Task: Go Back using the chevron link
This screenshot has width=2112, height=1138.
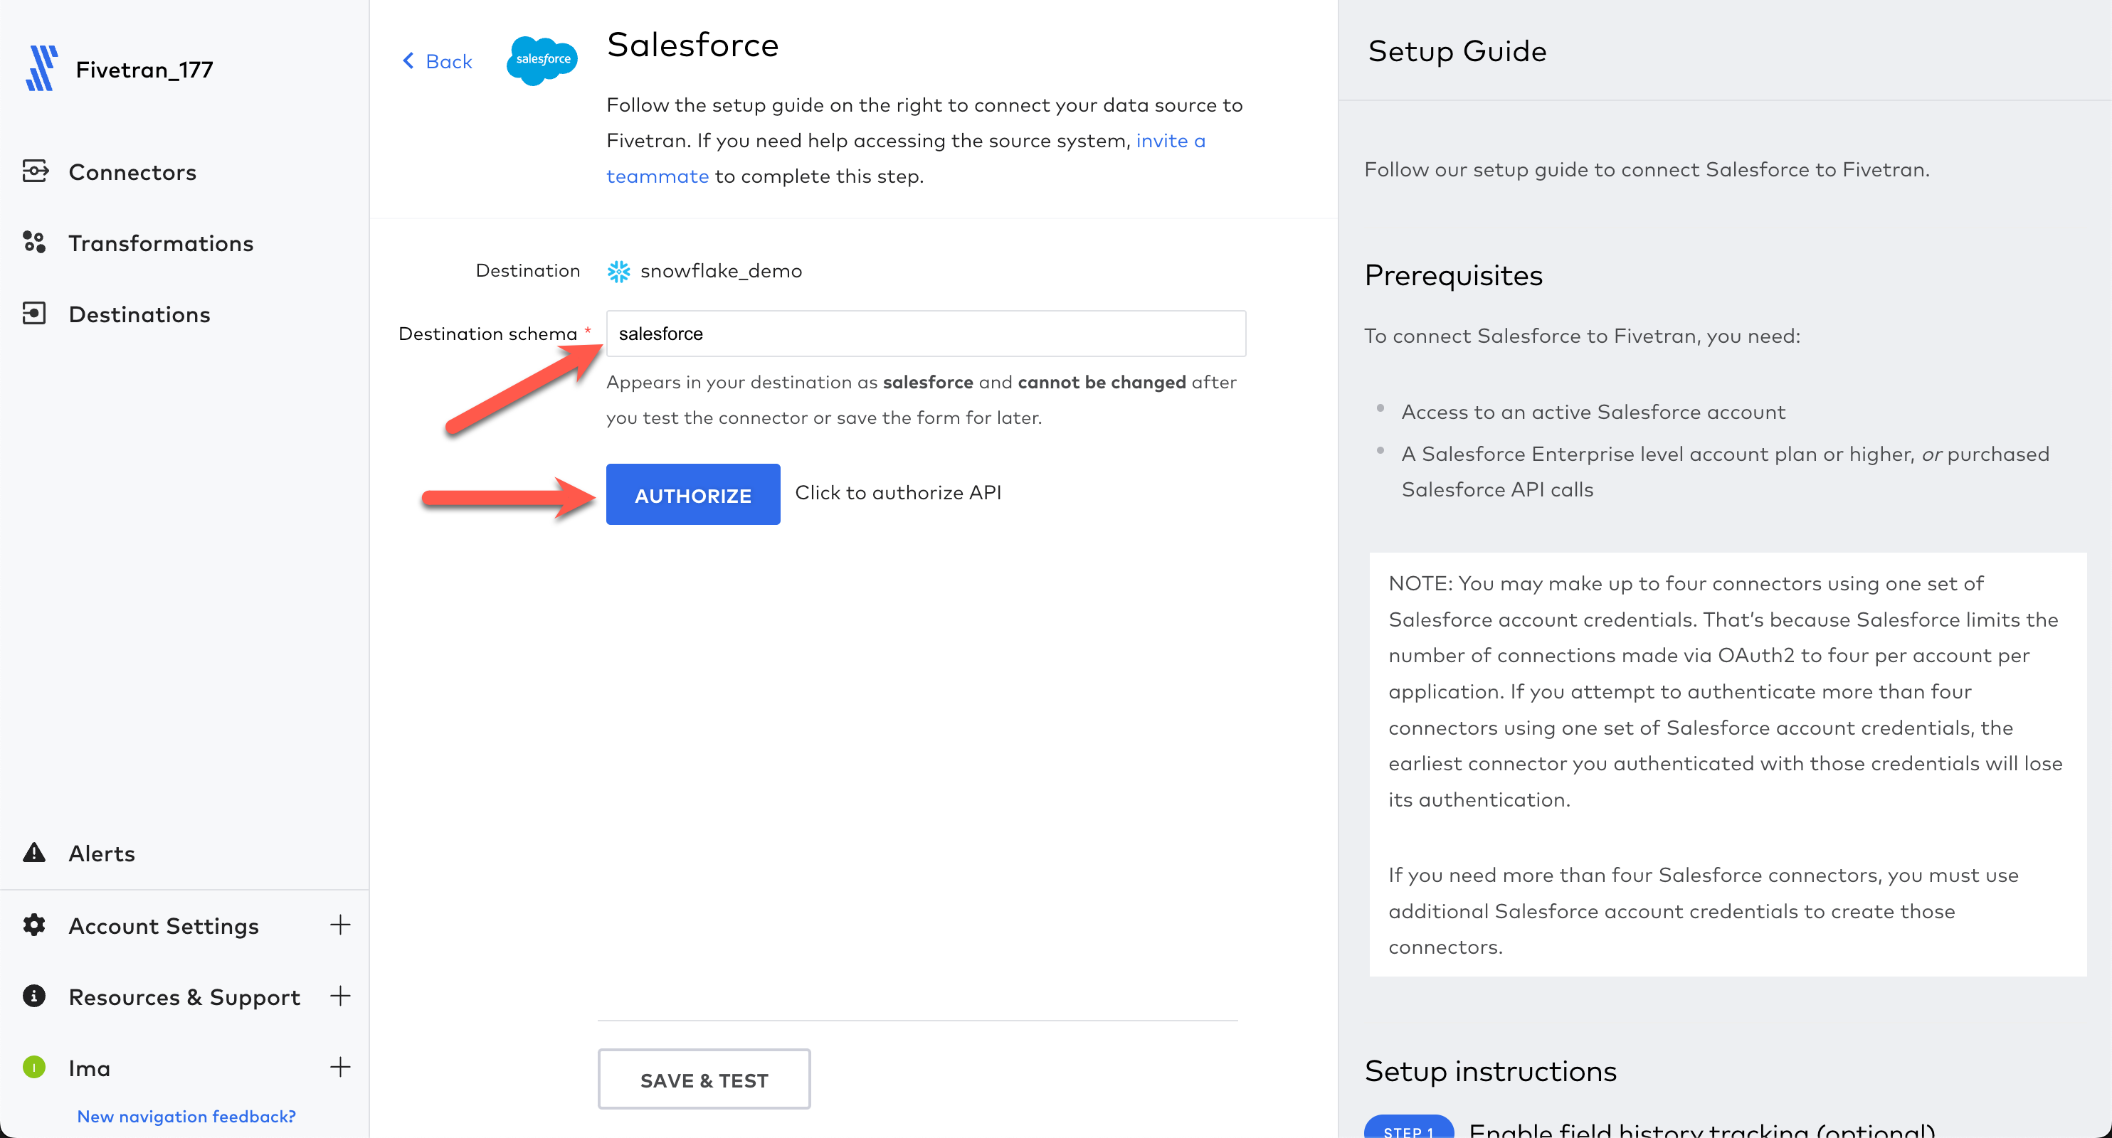Action: [x=438, y=61]
